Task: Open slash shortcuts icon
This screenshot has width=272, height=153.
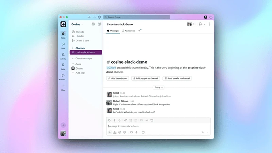Action: (x=143, y=132)
